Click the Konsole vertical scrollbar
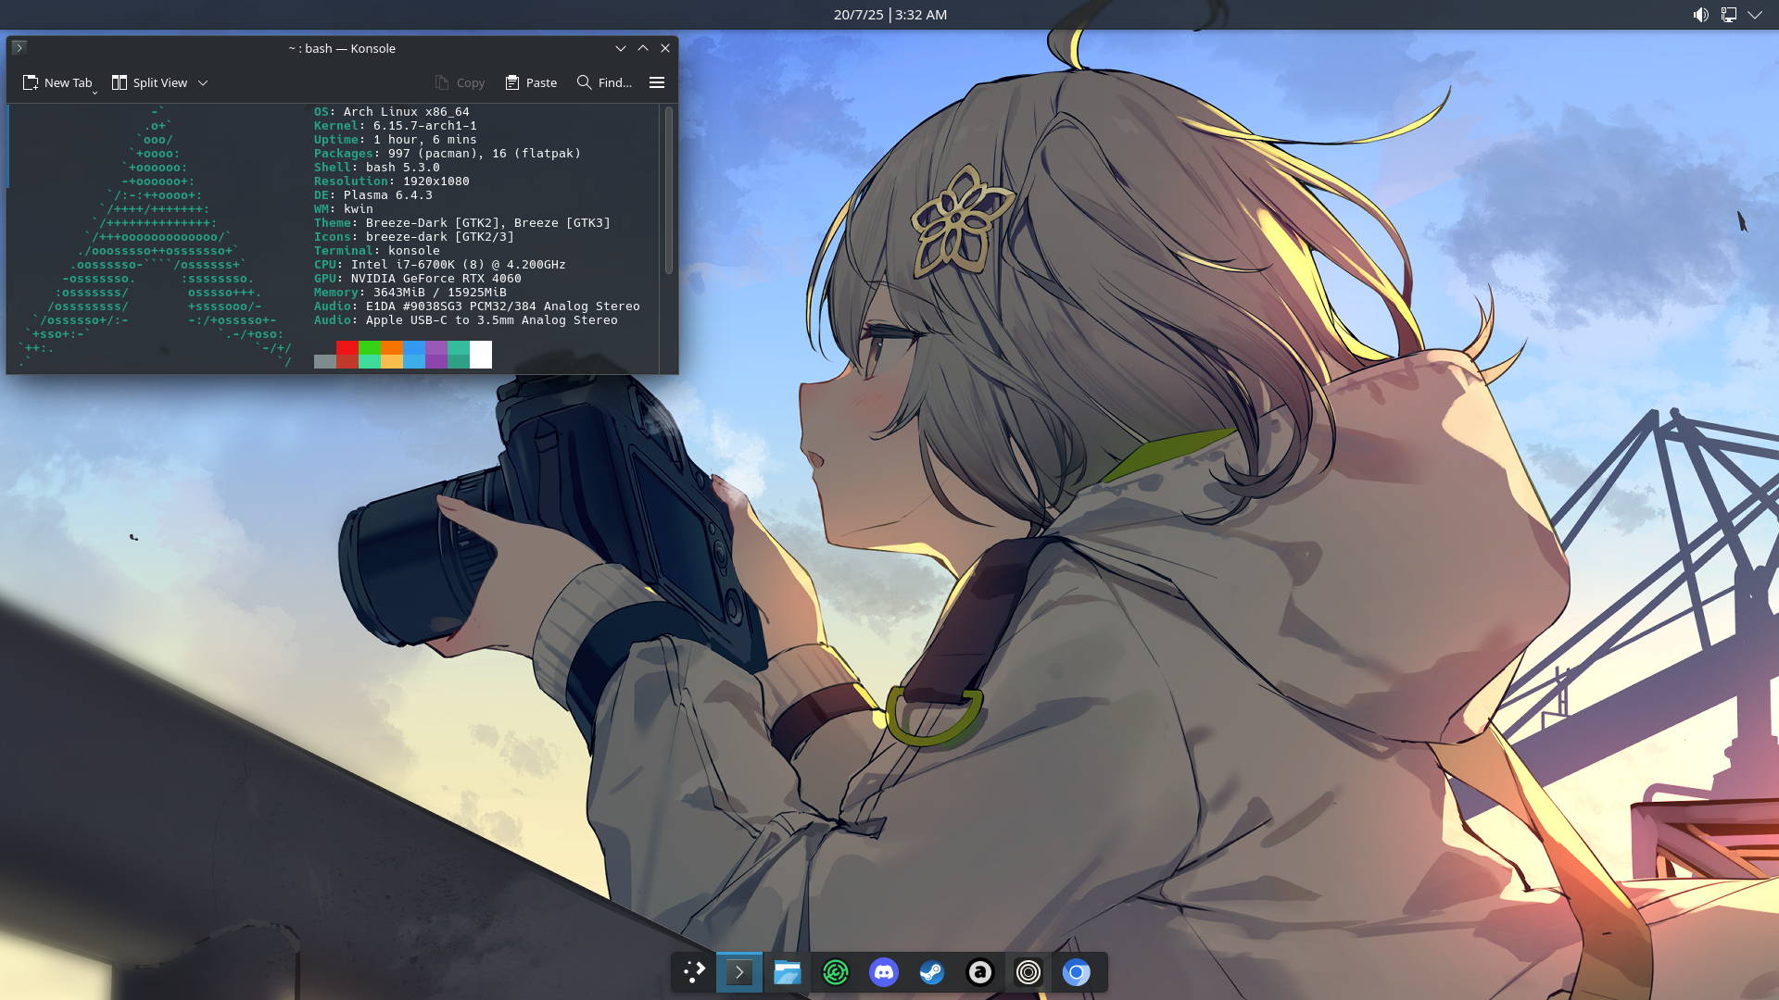The image size is (1779, 1000). point(669,190)
